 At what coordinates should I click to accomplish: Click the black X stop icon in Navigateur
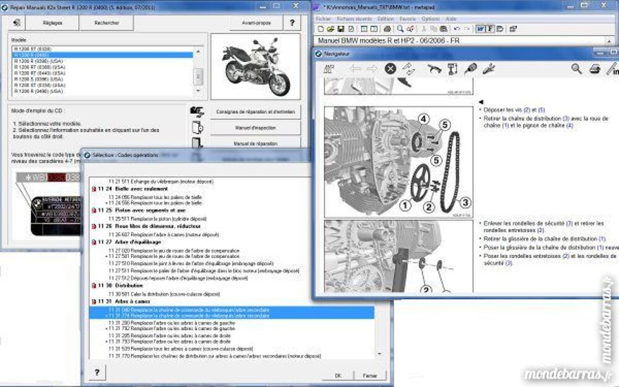(390, 69)
